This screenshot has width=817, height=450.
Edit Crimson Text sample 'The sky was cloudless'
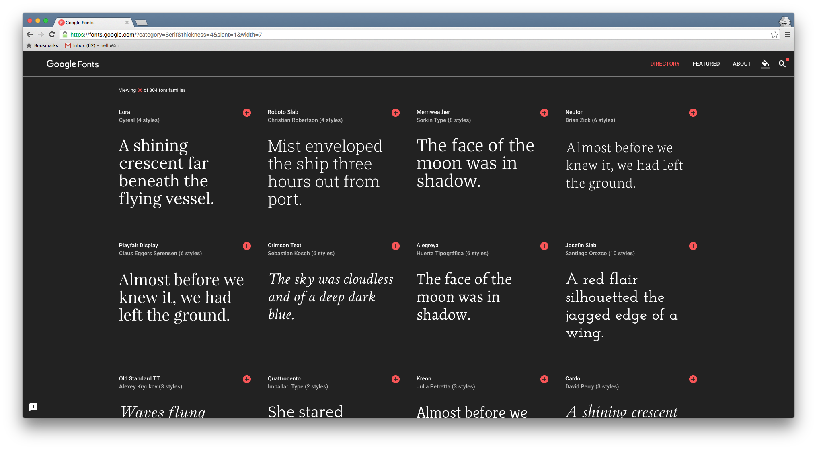331,297
